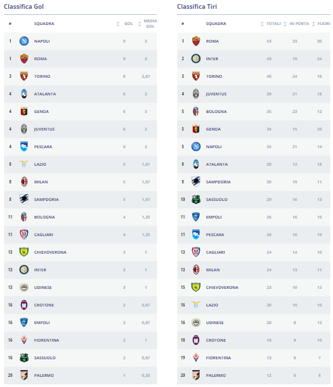Open TORINO team link in Classifica Gol
This screenshot has height=387, width=333.
coord(42,76)
